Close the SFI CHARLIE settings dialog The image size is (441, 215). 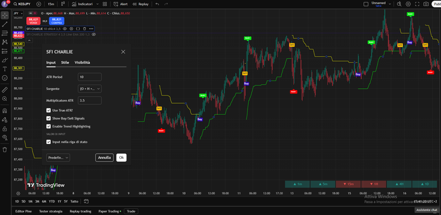point(123,52)
